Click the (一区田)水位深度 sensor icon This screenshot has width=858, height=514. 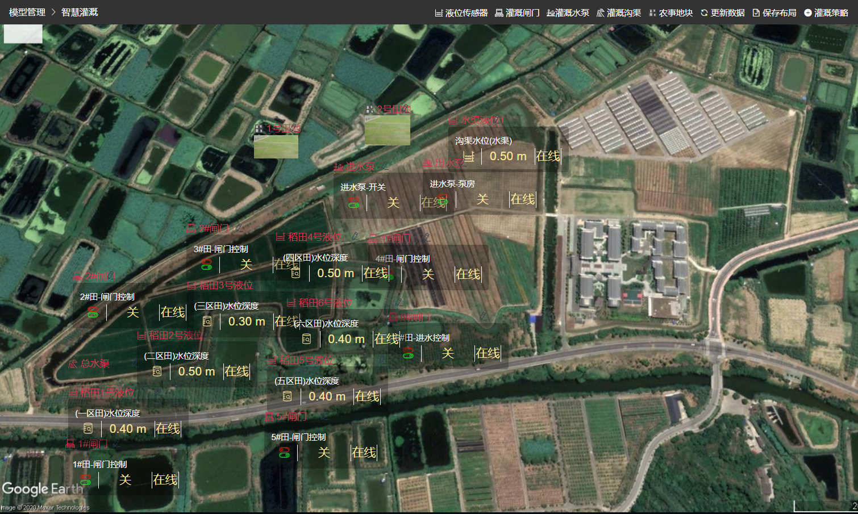point(88,429)
